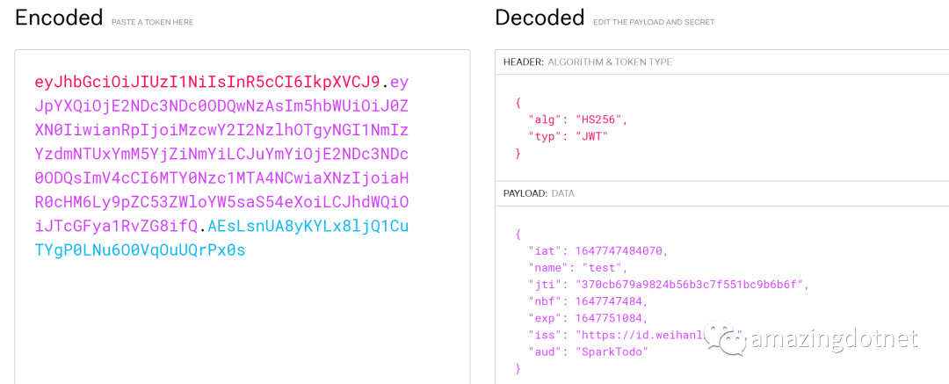
Task: Click the iss URL value
Action: pos(658,335)
